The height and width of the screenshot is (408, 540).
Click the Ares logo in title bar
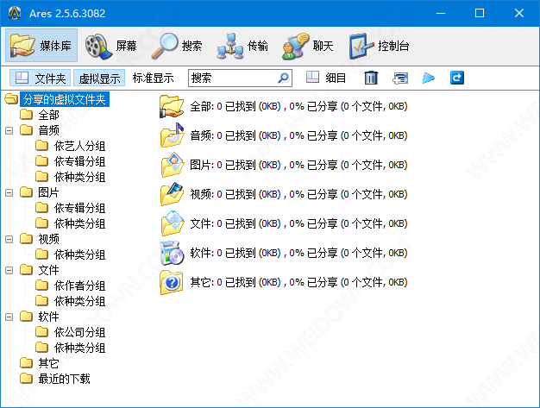coord(15,13)
